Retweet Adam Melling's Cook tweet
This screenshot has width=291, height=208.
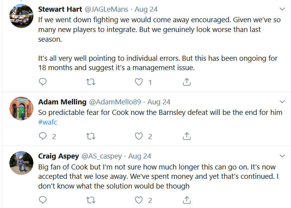[x=91, y=136]
